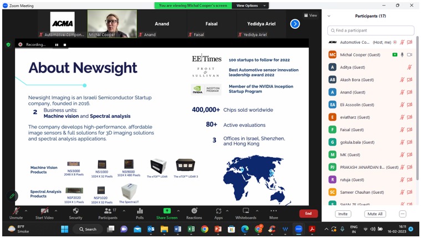Open the Security shield options
421x238 pixels.
pos(75,211)
